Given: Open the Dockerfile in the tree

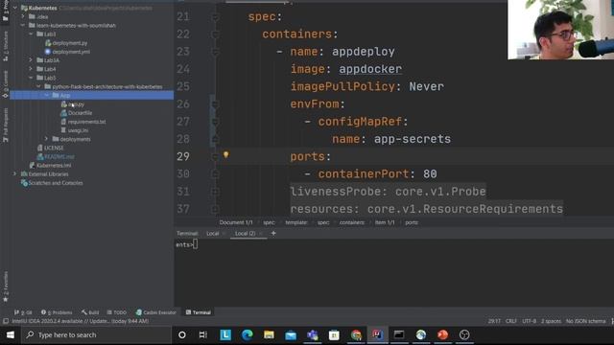Looking at the screenshot, I should click(80, 113).
